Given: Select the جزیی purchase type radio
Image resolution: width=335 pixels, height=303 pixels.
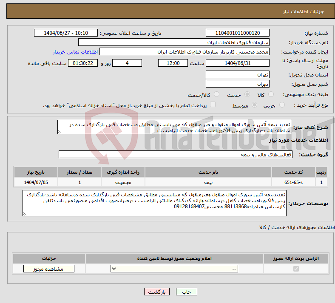Looking at the screenshot, I should [x=282, y=105].
